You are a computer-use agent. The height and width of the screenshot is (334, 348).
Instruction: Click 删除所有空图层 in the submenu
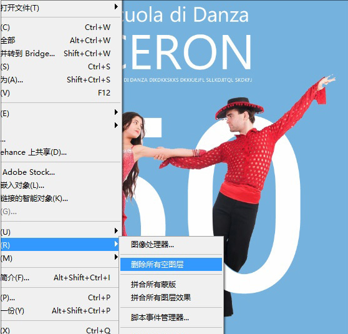pyautogui.click(x=171, y=265)
